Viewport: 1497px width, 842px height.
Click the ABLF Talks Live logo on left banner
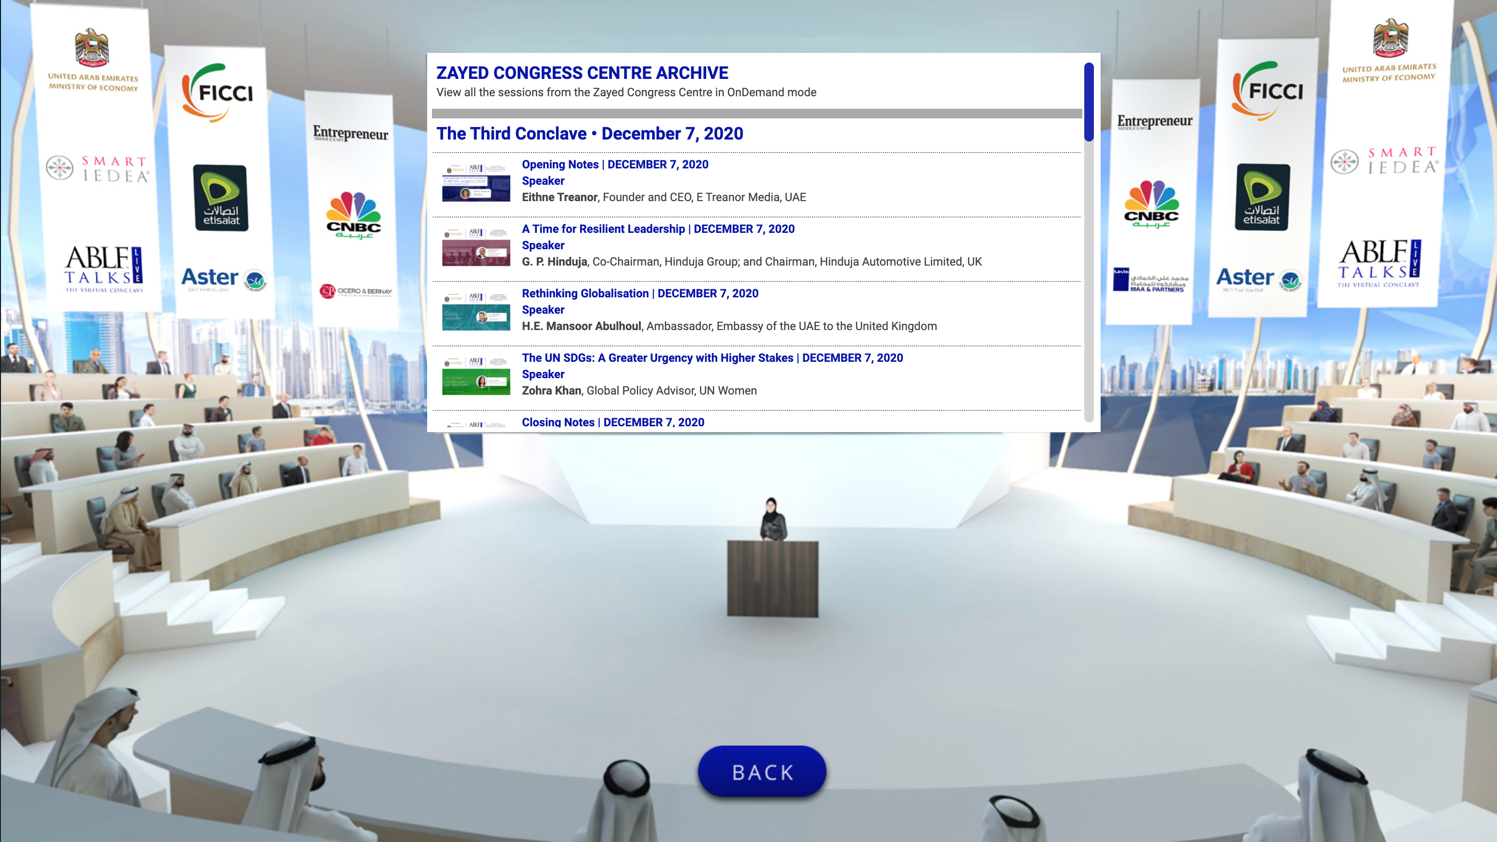tap(103, 269)
